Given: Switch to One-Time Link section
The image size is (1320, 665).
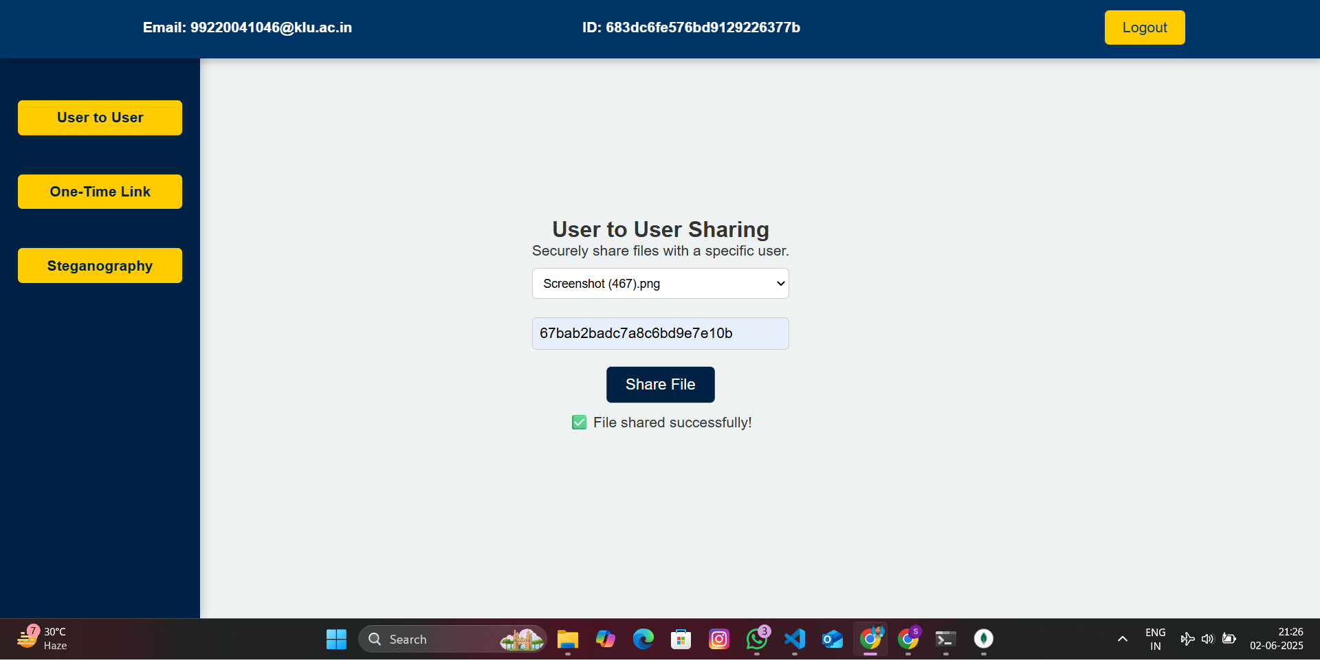Looking at the screenshot, I should click(100, 192).
